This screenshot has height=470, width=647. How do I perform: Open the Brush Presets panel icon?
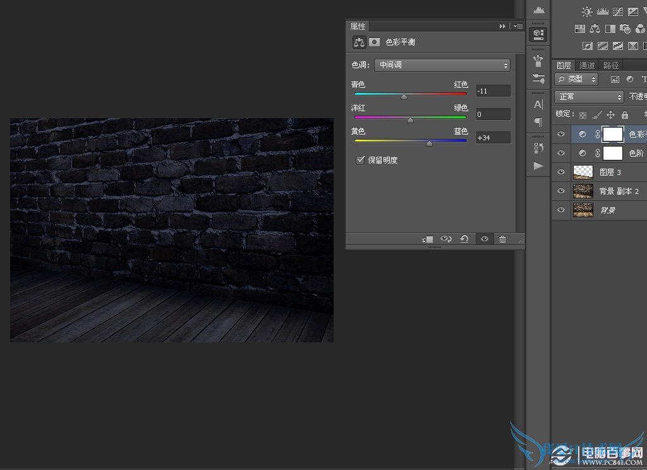pos(538,79)
